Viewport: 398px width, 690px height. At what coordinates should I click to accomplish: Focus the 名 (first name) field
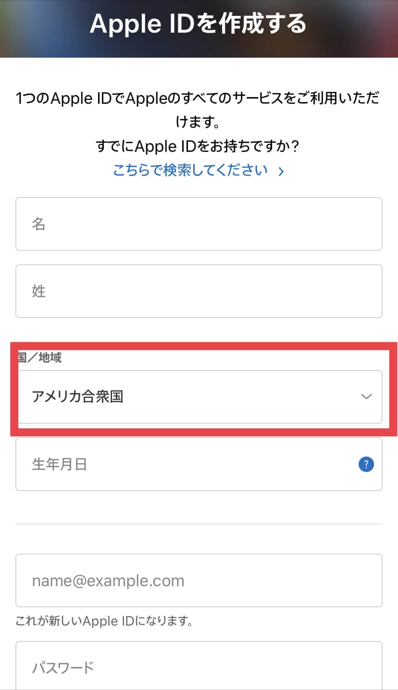199,224
